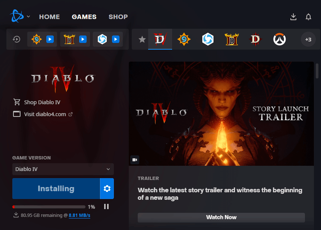Show the +3 more games
This screenshot has height=230, width=321.
pos(308,39)
